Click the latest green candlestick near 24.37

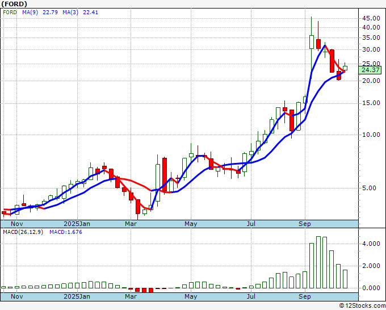345,67
